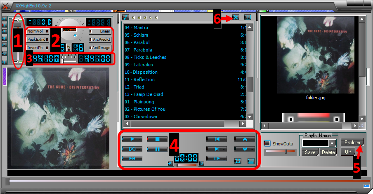This screenshot has width=373, height=194.
Task: Open settings with the wrench tools icon
Action: 236,17
